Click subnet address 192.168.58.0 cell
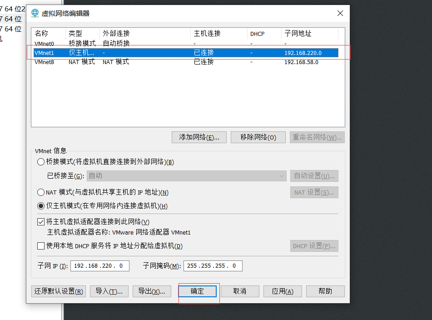The width and height of the screenshot is (432, 320). [x=302, y=62]
